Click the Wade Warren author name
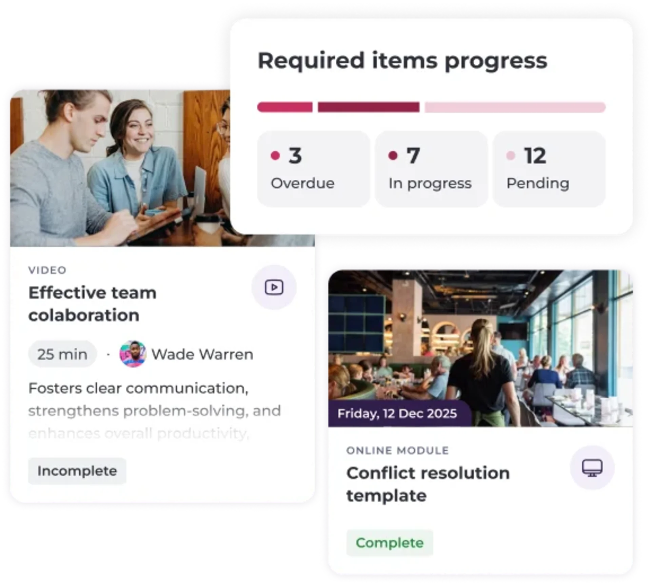This screenshot has width=651, height=584. (x=202, y=354)
